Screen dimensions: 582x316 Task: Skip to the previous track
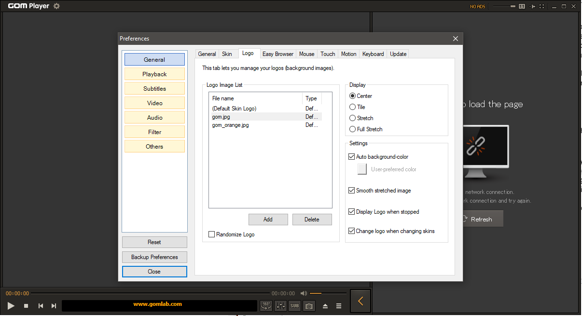coord(41,306)
